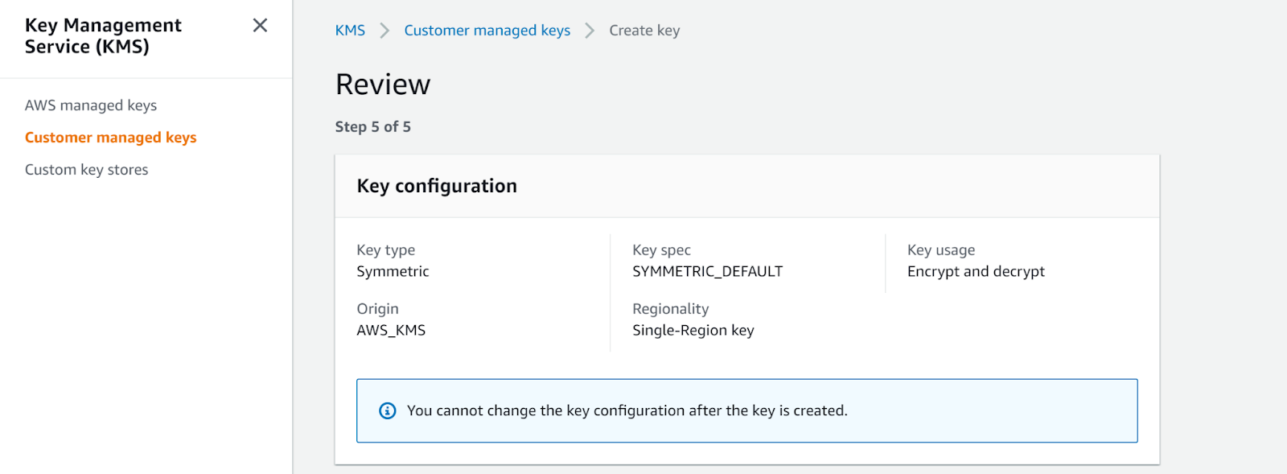
Task: Click the Create key breadcrumb text
Action: click(644, 31)
